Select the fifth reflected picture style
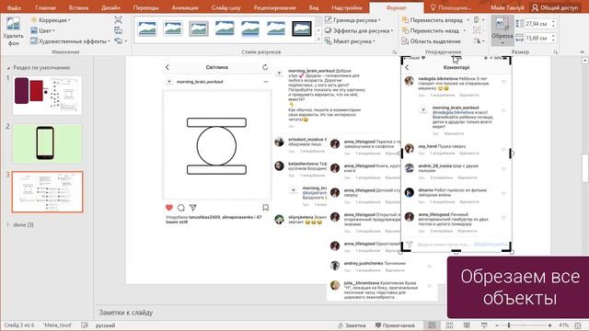Screen dimensions: 589x331 250,29
